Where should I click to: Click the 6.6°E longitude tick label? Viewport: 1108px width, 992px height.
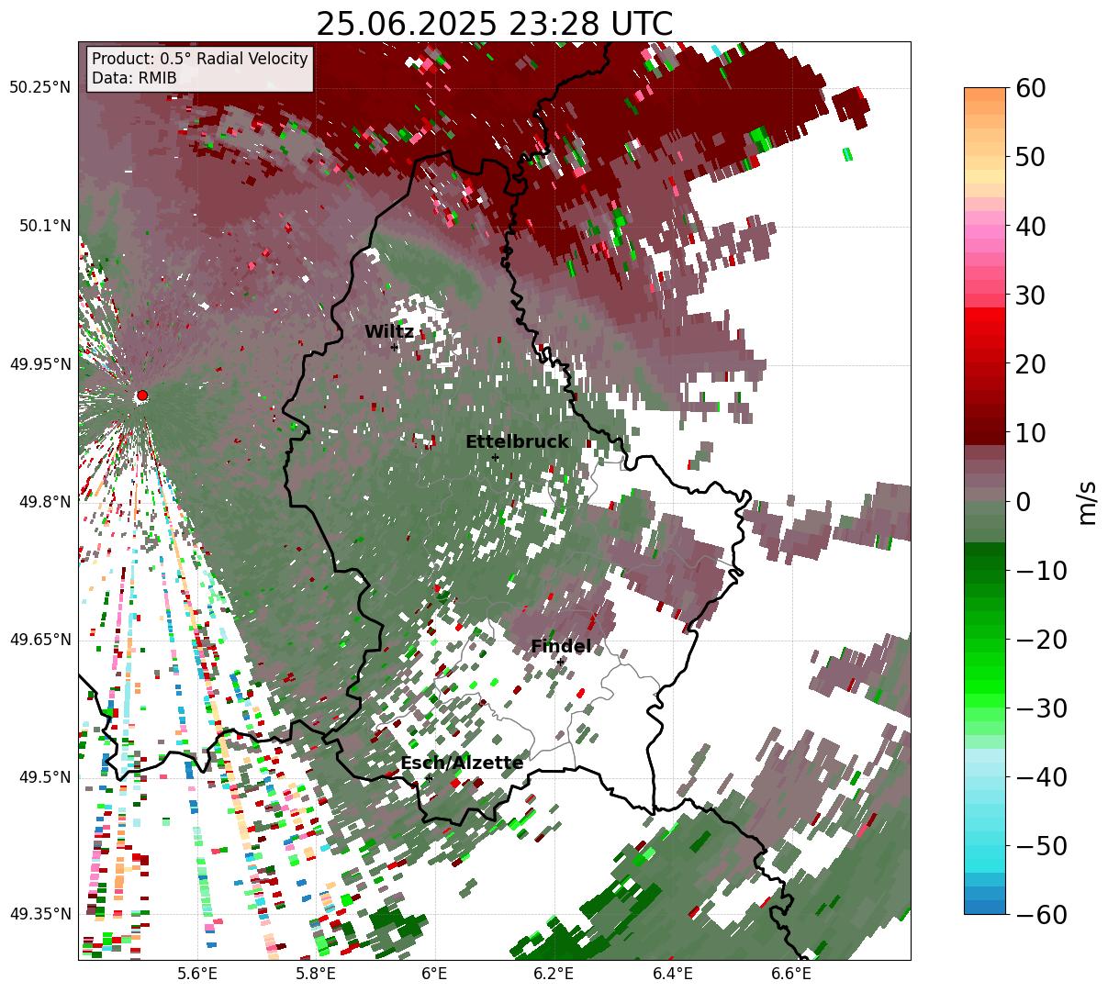(x=791, y=974)
